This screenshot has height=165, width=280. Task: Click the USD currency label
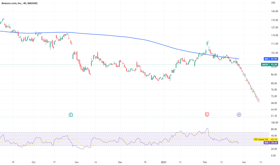(x=273, y=3)
